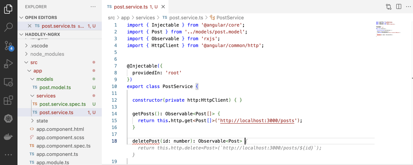Open the Docker view icon
The width and height of the screenshot is (413, 165).
click(x=8, y=137)
